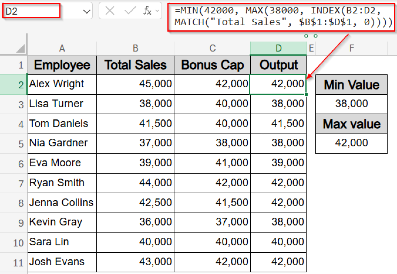
Task: Open the Name Box dropdown arrow
Action: coord(86,11)
